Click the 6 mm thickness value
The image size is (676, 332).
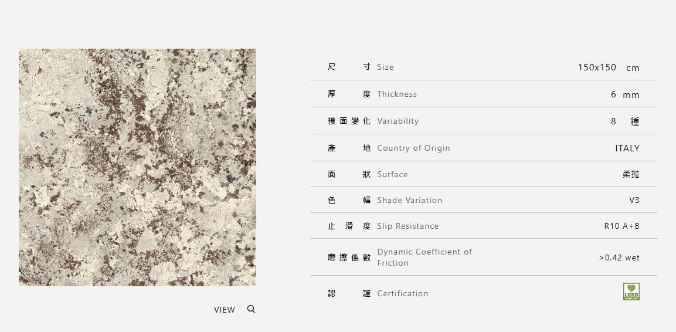[x=624, y=94]
